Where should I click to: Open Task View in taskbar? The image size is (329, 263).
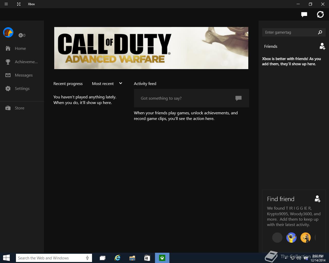103,258
